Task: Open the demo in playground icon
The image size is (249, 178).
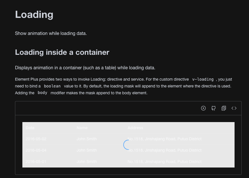Action: point(203,108)
